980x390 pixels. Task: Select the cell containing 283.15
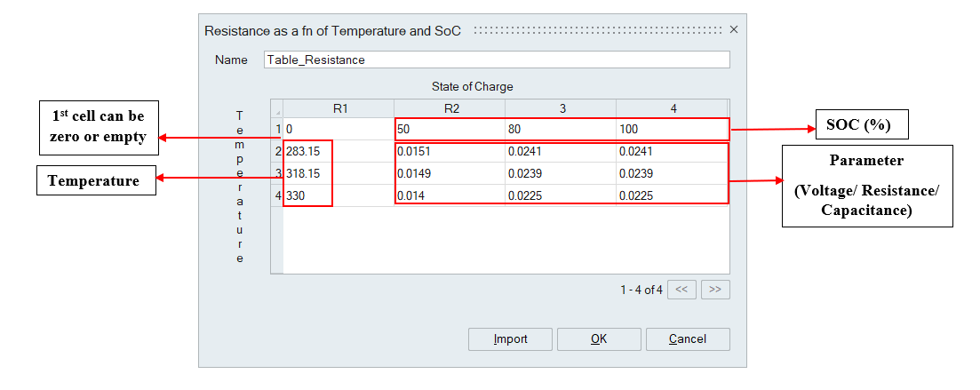[x=307, y=151]
